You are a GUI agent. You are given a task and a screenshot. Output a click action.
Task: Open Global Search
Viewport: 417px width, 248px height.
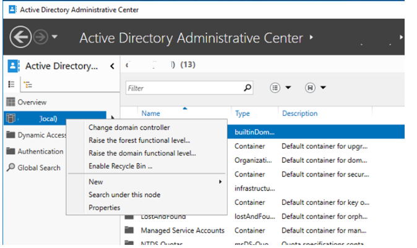(39, 168)
